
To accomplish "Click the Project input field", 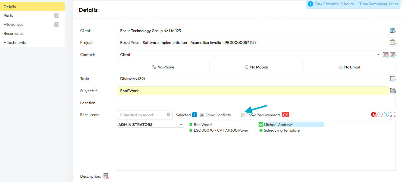I will click(x=253, y=43).
